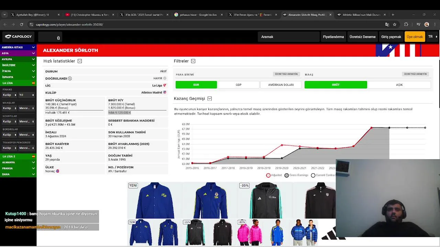Expand the Fransa menu
The width and height of the screenshot is (440, 247).
(x=18, y=168)
